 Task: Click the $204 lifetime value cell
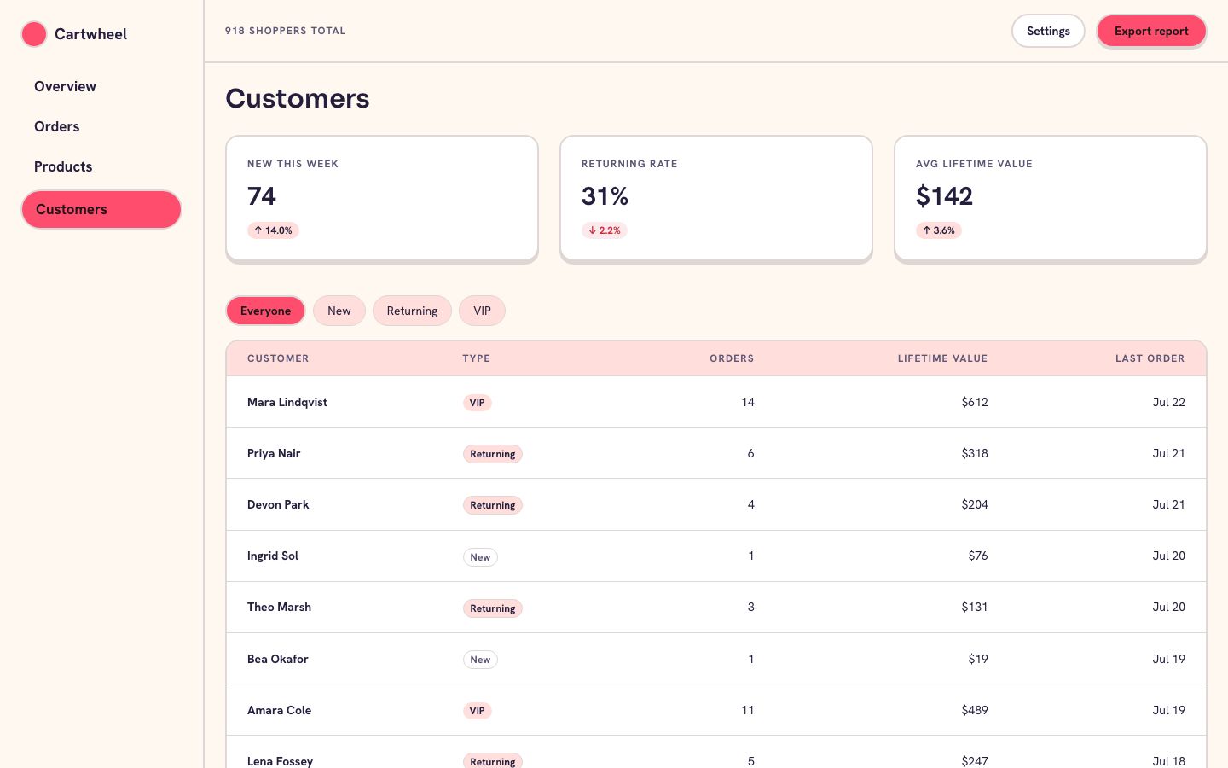click(x=975, y=504)
